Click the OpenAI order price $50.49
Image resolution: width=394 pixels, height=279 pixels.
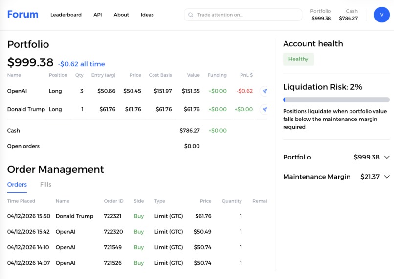(x=202, y=232)
